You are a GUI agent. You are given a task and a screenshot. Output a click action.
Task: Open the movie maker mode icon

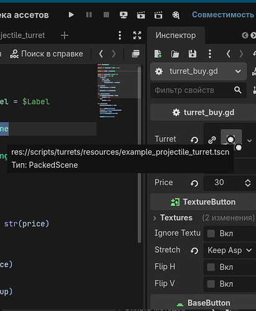tap(176, 15)
